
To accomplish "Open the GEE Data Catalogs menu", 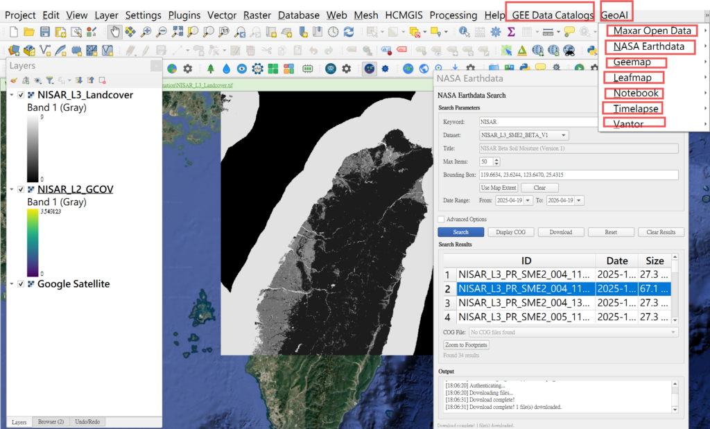I will pos(553,15).
